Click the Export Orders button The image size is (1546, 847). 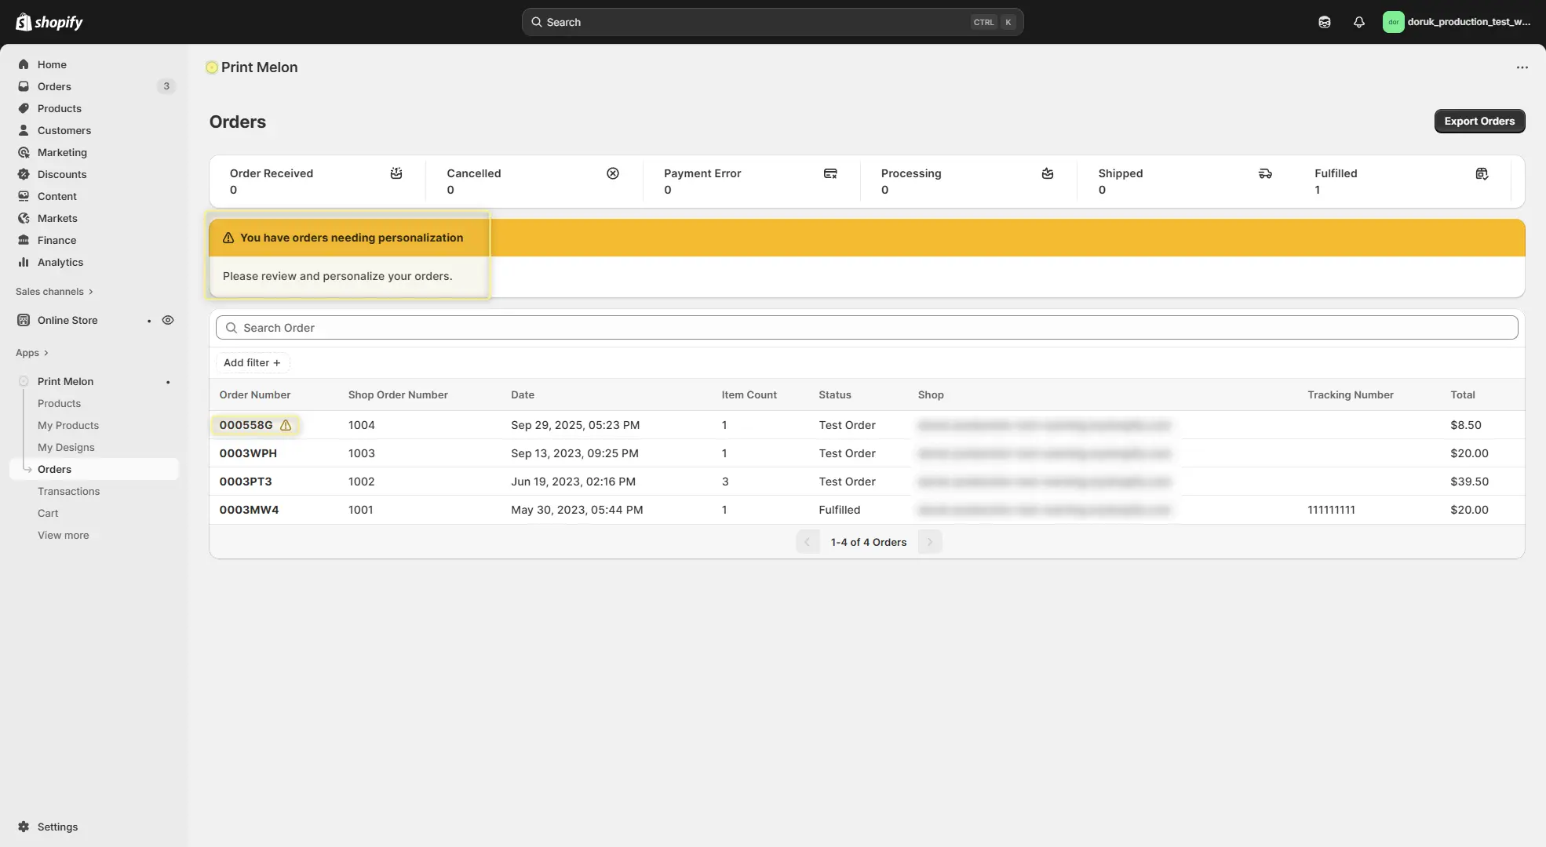[1479, 121]
